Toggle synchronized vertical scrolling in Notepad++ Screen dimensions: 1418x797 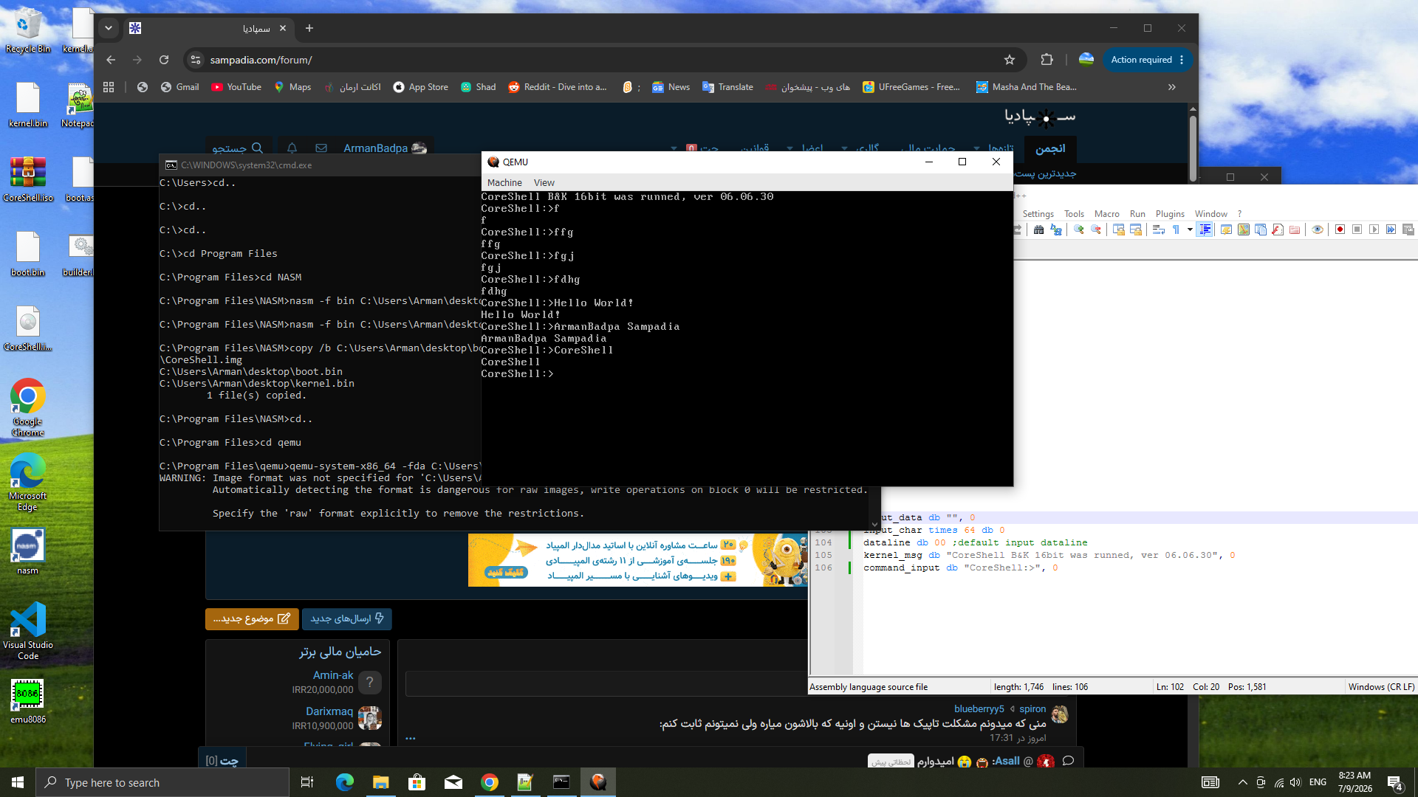(x=1119, y=230)
